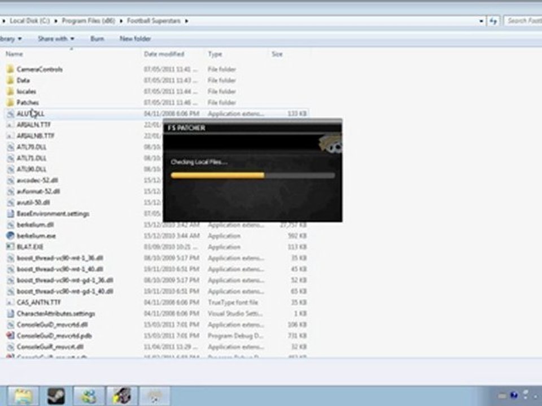Click into the Search box field
Viewport: 542px width, 406px height.
click(x=523, y=21)
